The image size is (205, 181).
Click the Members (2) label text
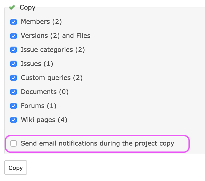[41, 22]
